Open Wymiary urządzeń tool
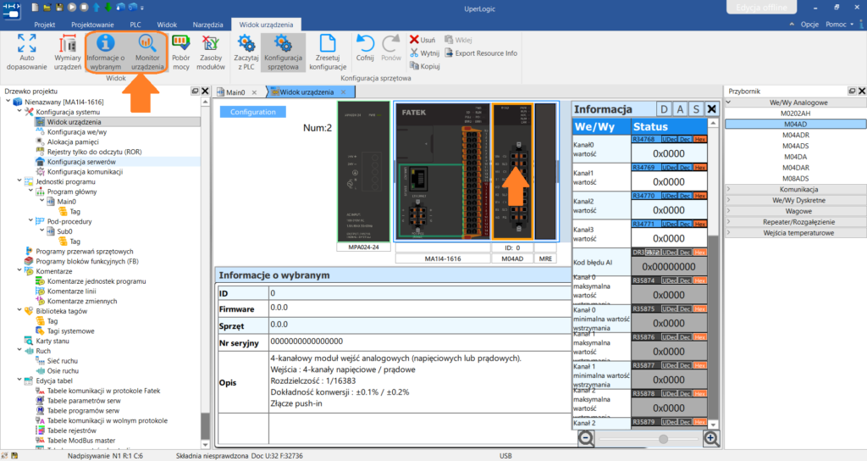 (68, 52)
